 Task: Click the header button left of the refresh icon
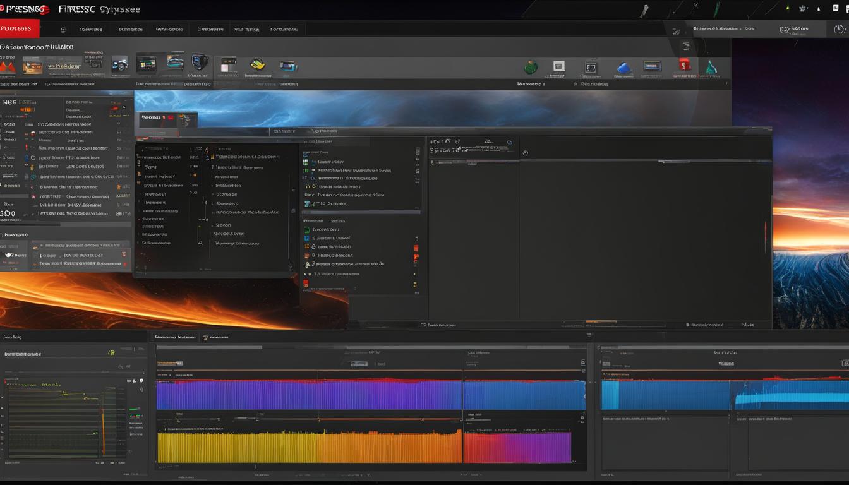(795, 29)
